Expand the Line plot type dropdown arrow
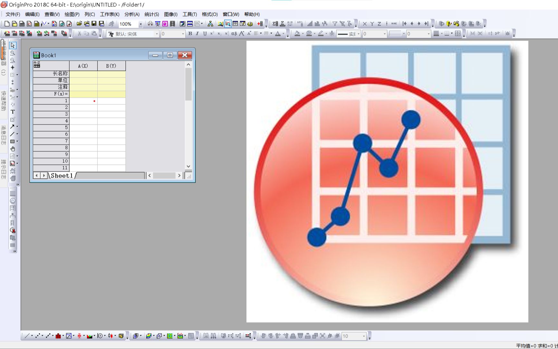The width and height of the screenshot is (558, 349). pos(32,336)
